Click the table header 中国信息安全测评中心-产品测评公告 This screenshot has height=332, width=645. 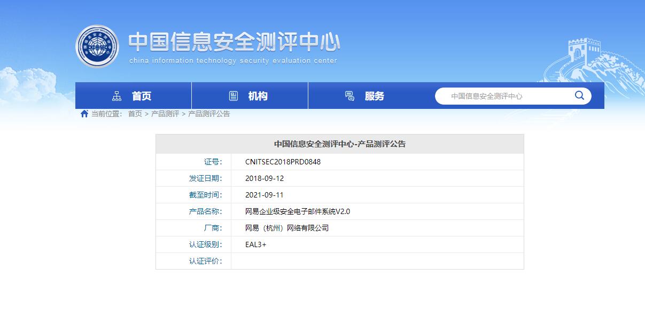click(340, 144)
